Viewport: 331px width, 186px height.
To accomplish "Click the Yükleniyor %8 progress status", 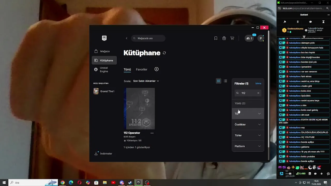I will pyautogui.click(x=133, y=141).
